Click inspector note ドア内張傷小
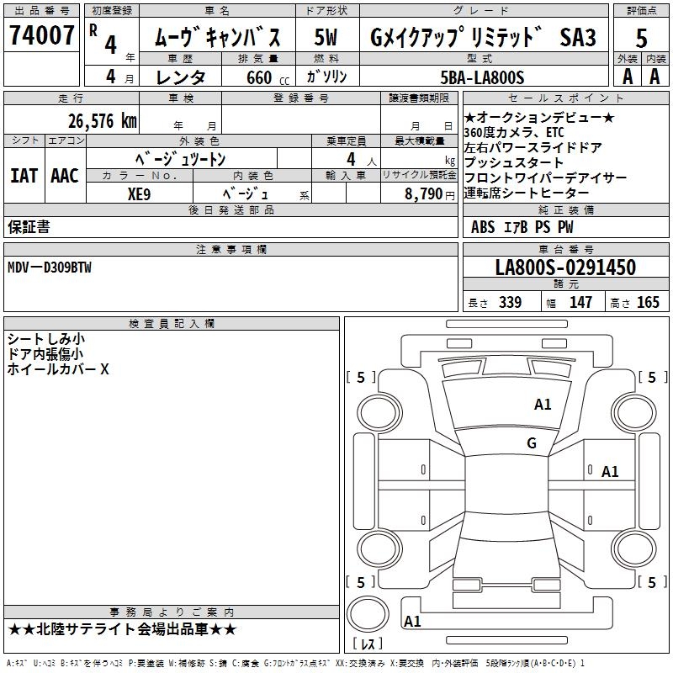This screenshot has height=673, width=673. pos(45,353)
